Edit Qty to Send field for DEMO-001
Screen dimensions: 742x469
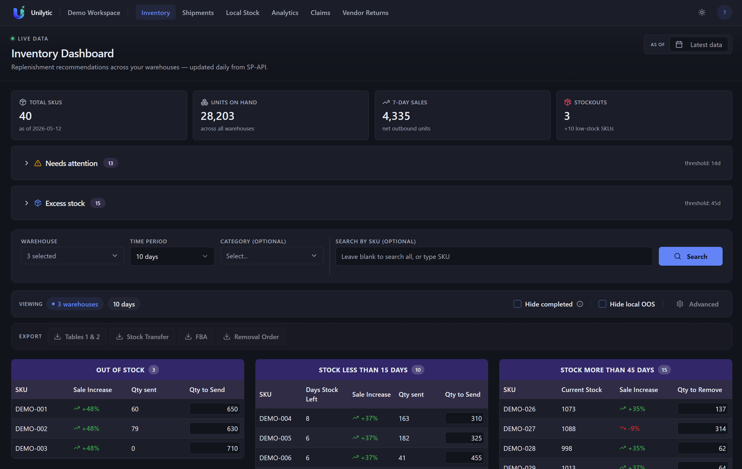pyautogui.click(x=215, y=409)
